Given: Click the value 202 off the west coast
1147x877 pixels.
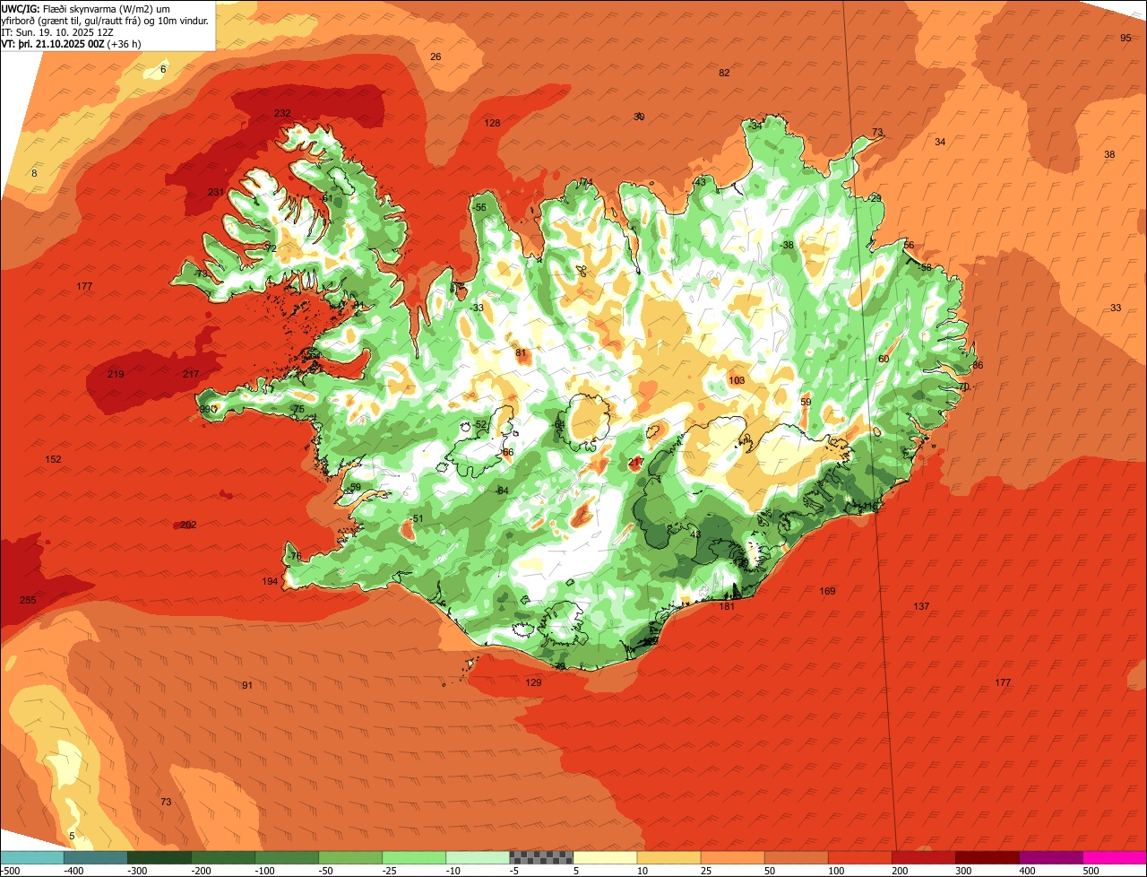Looking at the screenshot, I should [188, 525].
